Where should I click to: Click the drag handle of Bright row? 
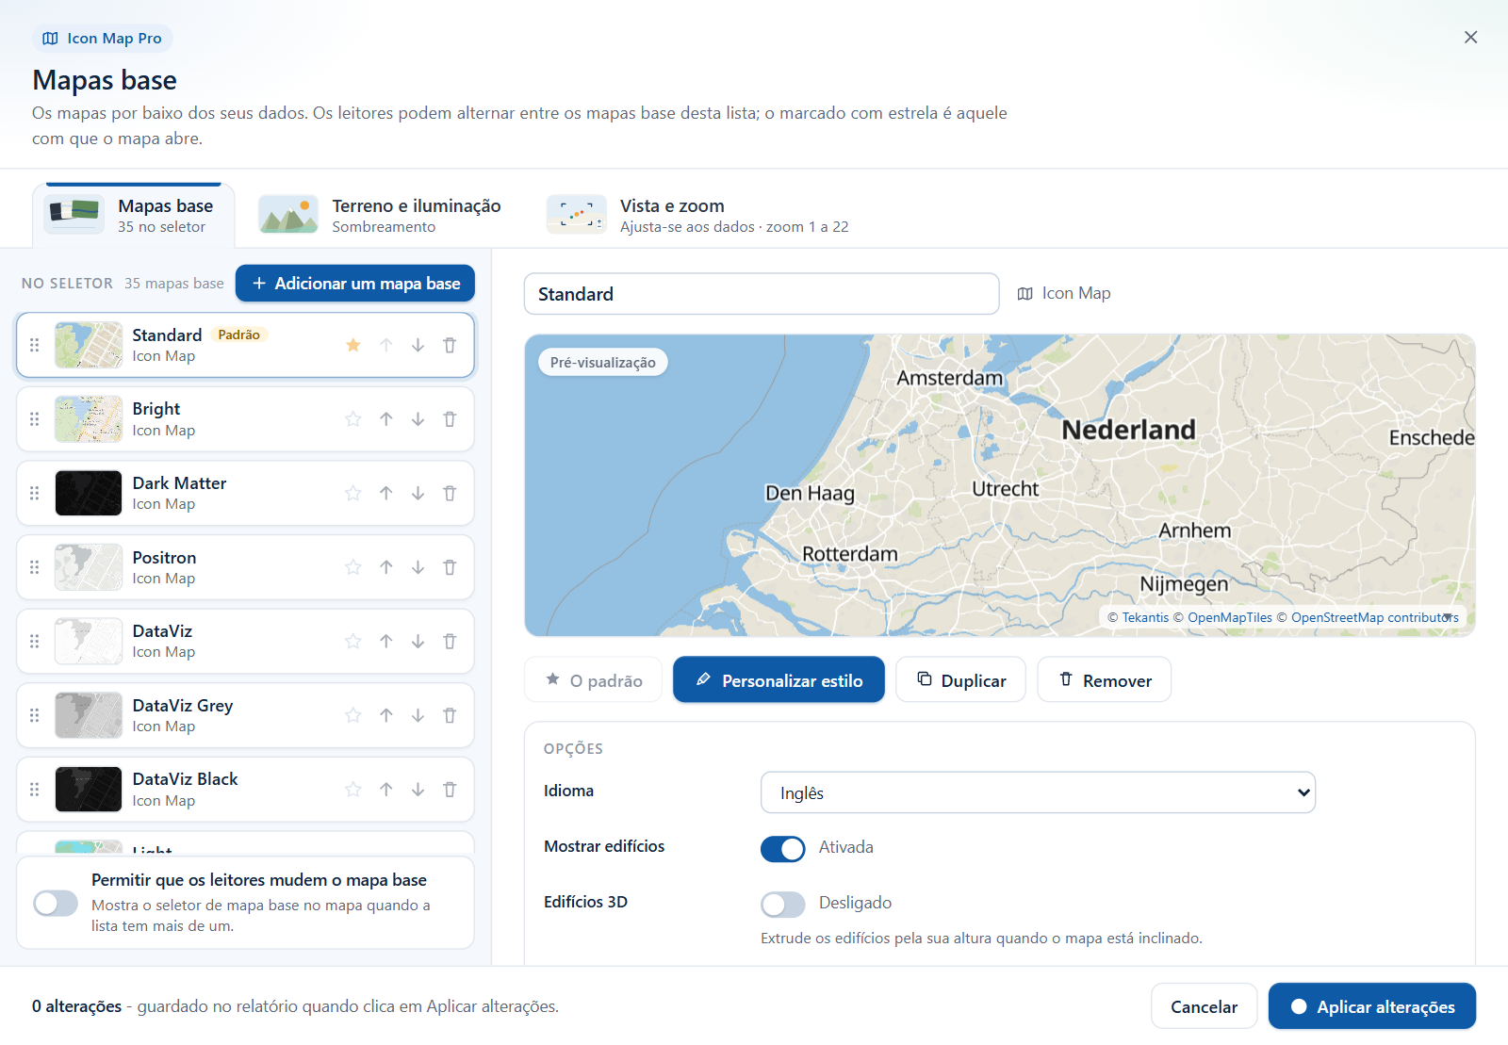click(35, 419)
